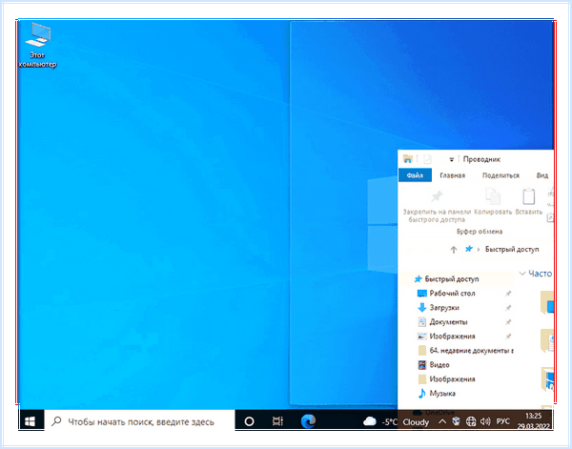572x449 pixels.
Task: Click Быстрый доступ in the address bar
Action: pyautogui.click(x=512, y=249)
